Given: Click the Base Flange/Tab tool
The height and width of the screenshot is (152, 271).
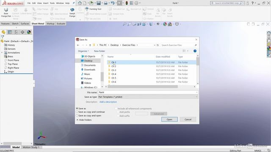Looking at the screenshot, I should click(x=6, y=12).
